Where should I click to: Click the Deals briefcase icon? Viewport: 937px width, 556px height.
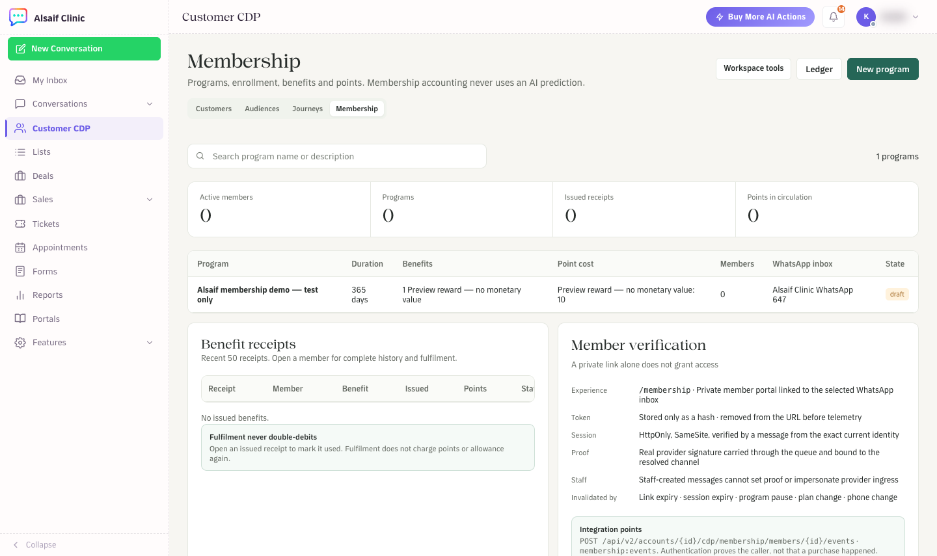pos(20,176)
